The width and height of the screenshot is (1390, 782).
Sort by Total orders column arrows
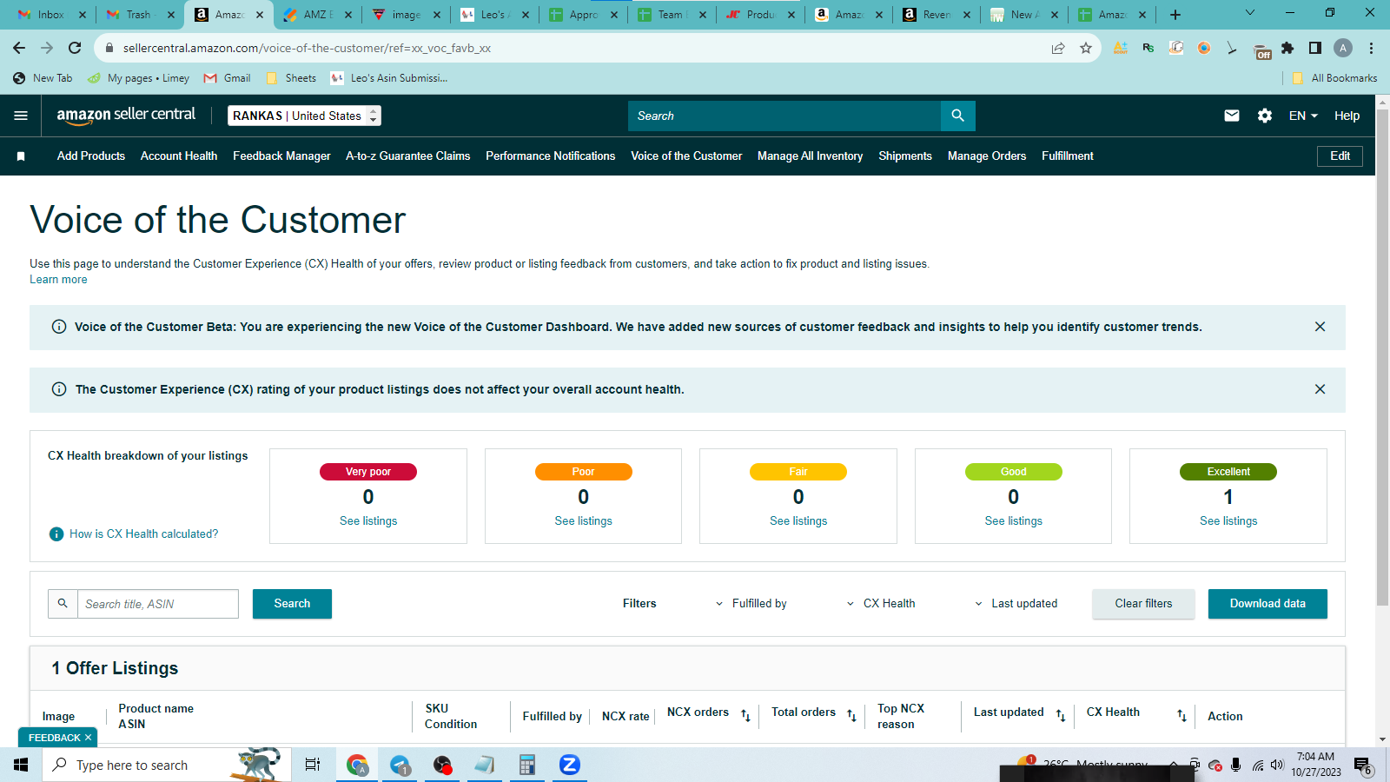click(x=851, y=715)
